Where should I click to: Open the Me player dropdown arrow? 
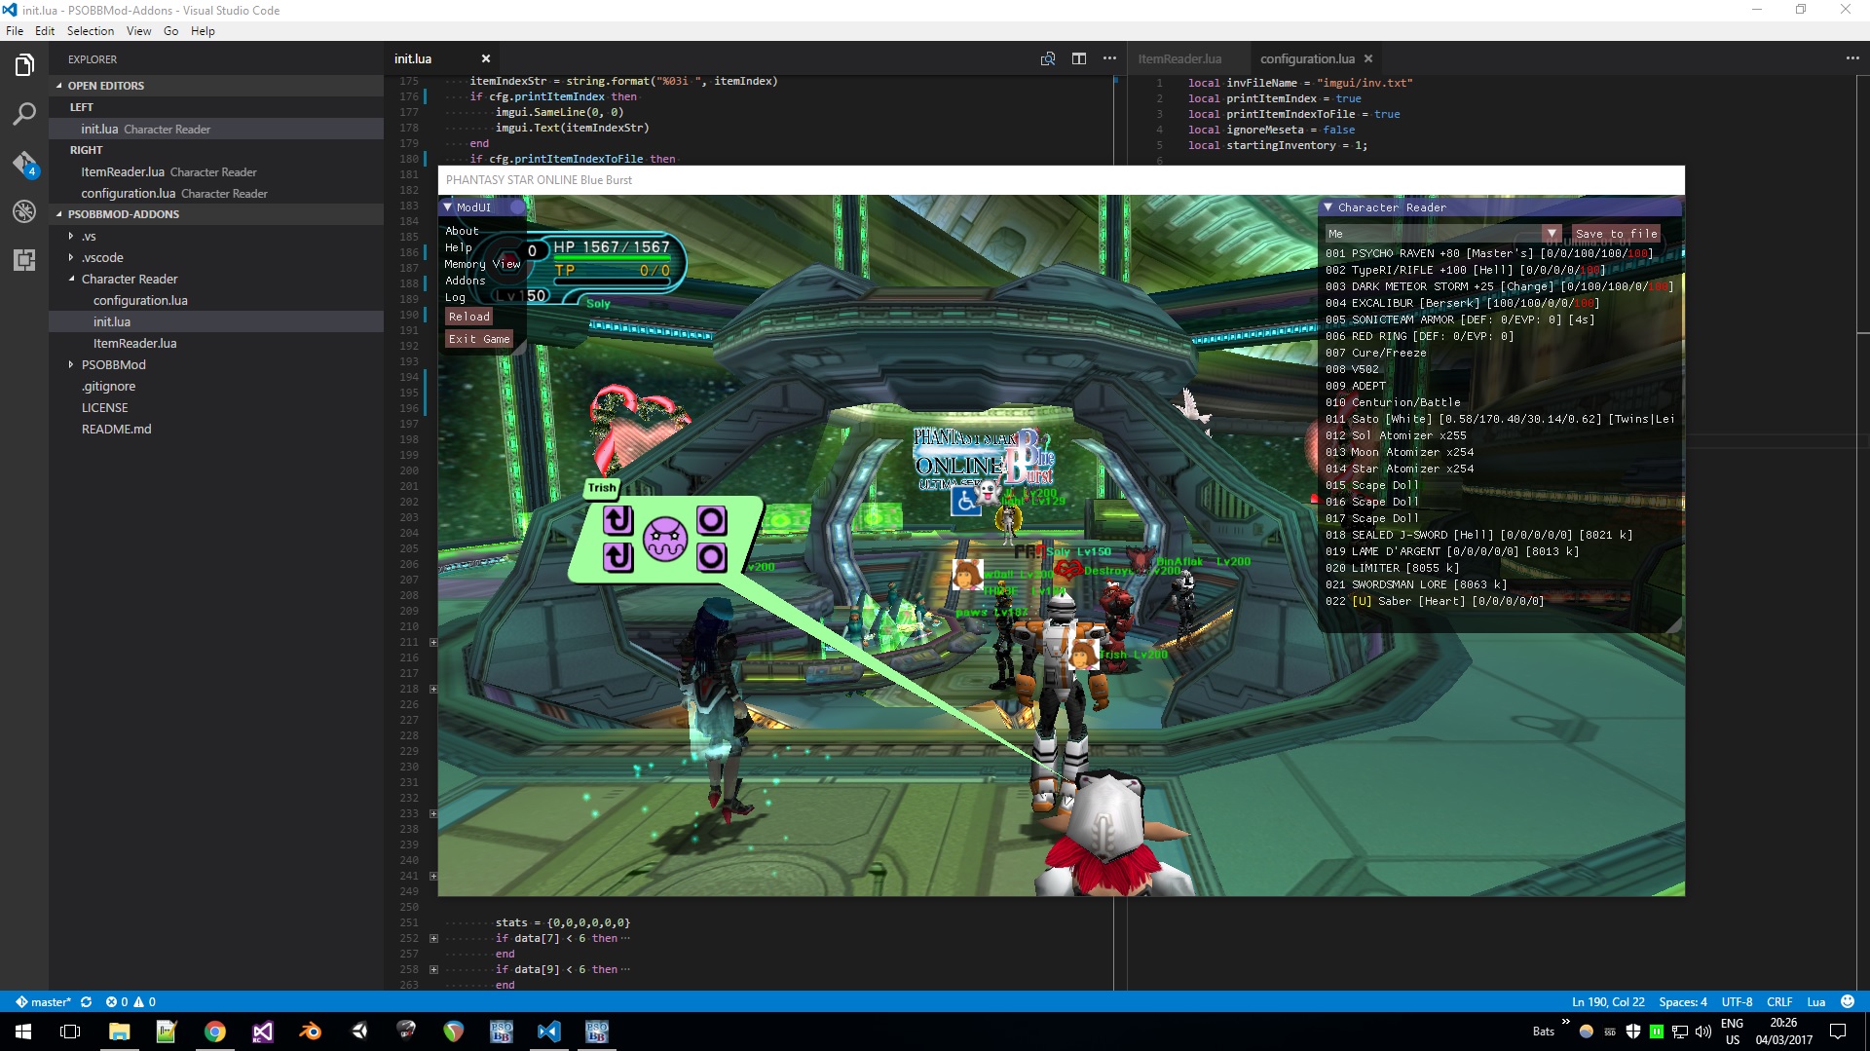point(1552,234)
